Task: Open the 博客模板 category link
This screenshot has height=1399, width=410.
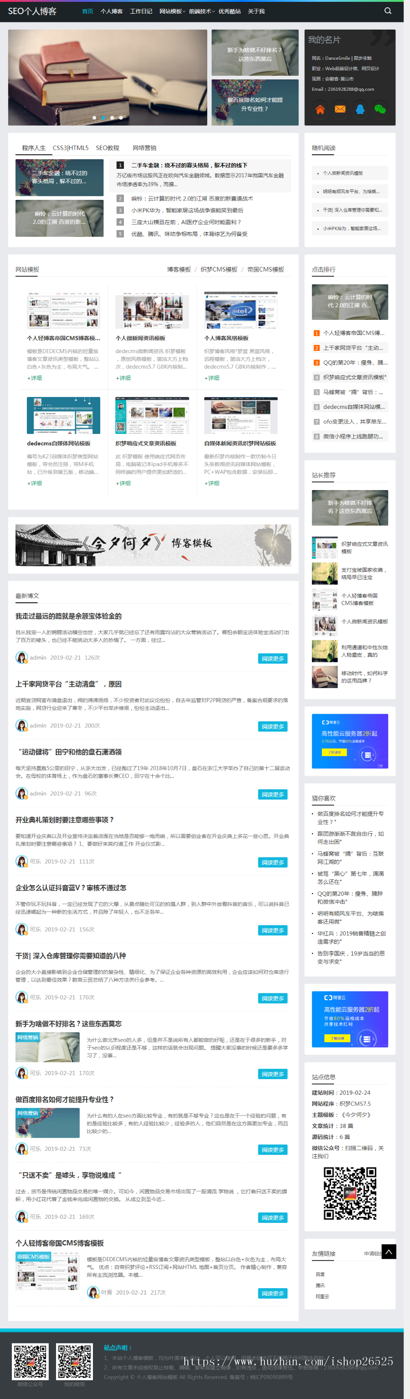Action: pos(179,269)
